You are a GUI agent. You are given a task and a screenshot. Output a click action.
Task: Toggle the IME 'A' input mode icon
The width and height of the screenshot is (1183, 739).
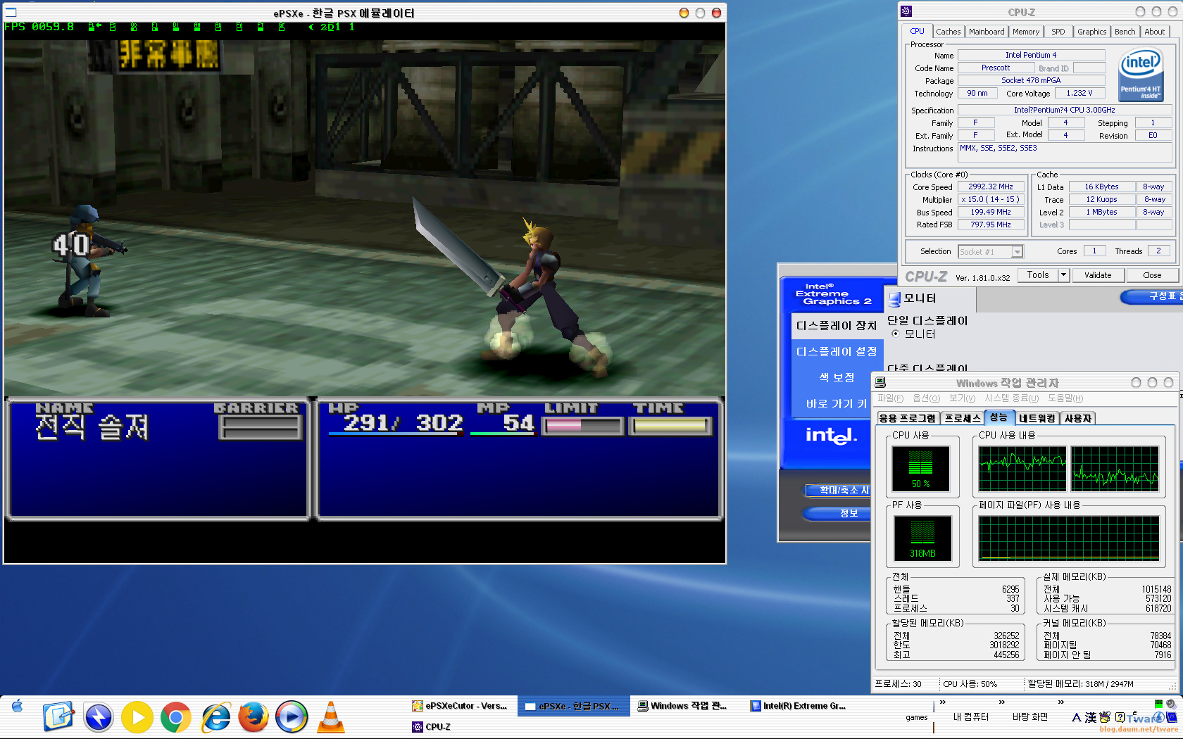point(1076,718)
